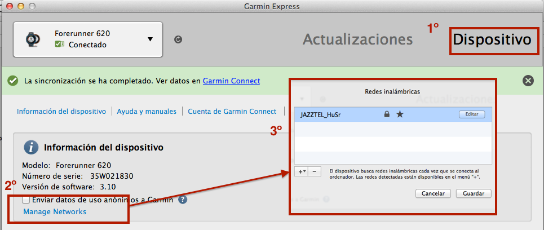Open help for anonymous usage data

[x=183, y=200]
